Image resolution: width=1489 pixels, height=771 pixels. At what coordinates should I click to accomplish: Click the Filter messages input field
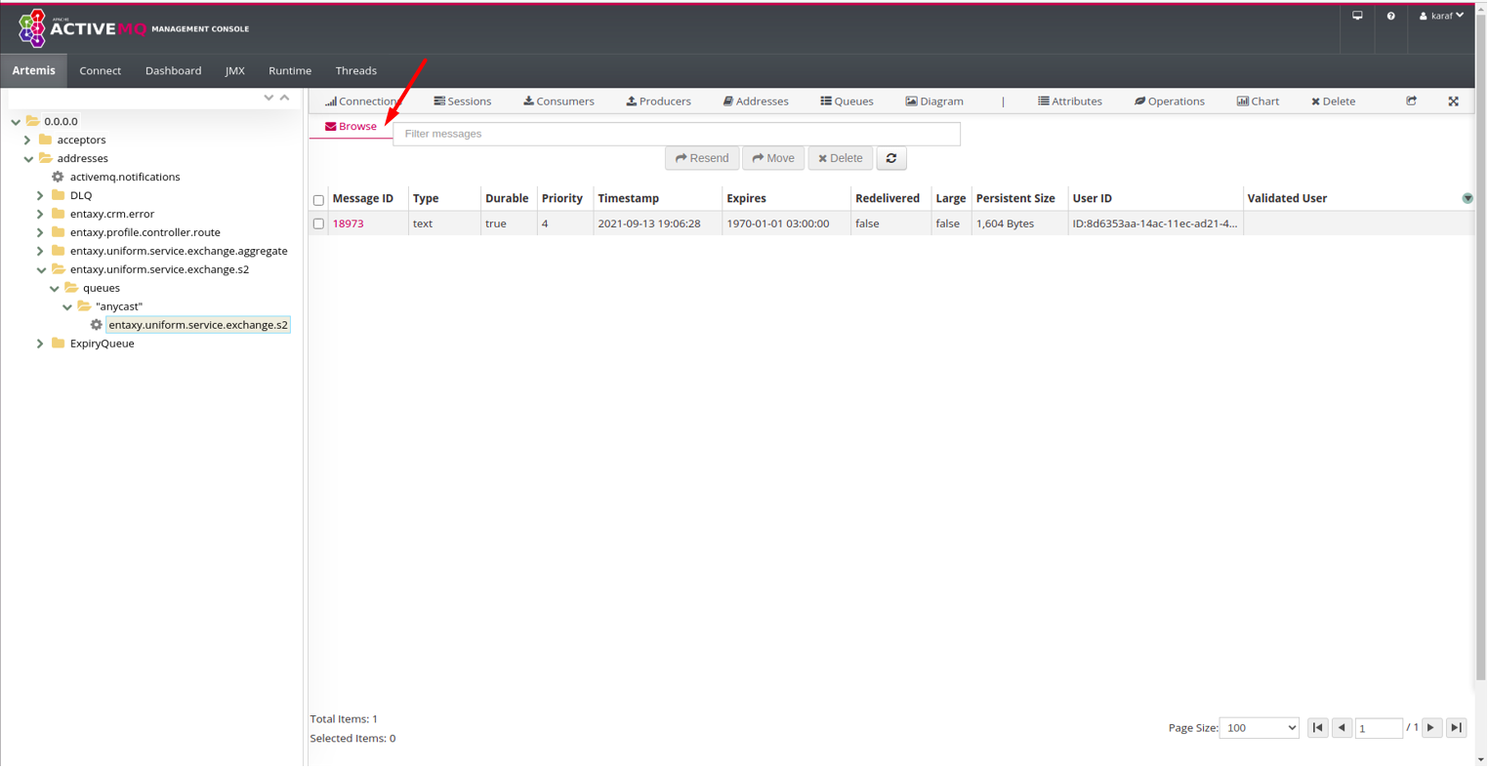(676, 134)
